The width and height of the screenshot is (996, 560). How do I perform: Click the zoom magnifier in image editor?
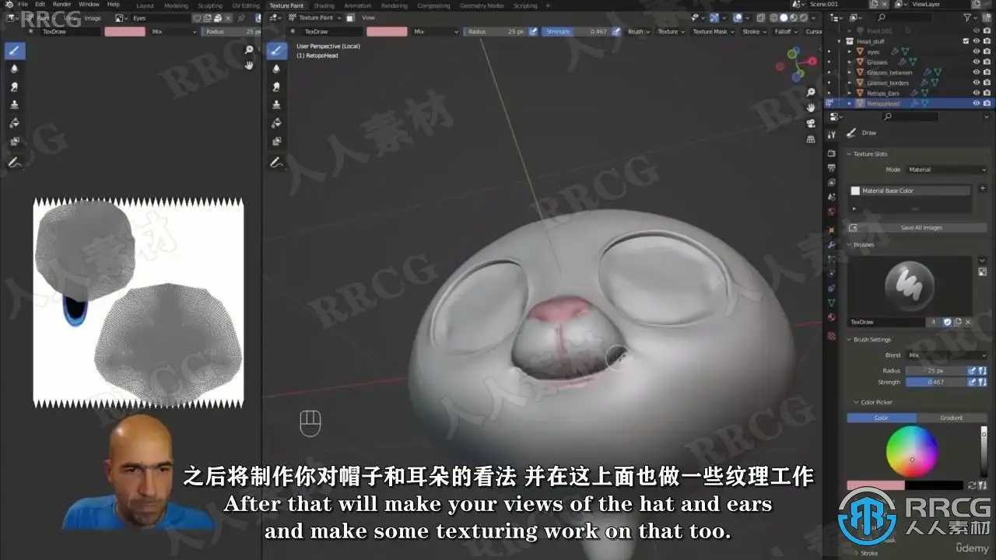249,50
